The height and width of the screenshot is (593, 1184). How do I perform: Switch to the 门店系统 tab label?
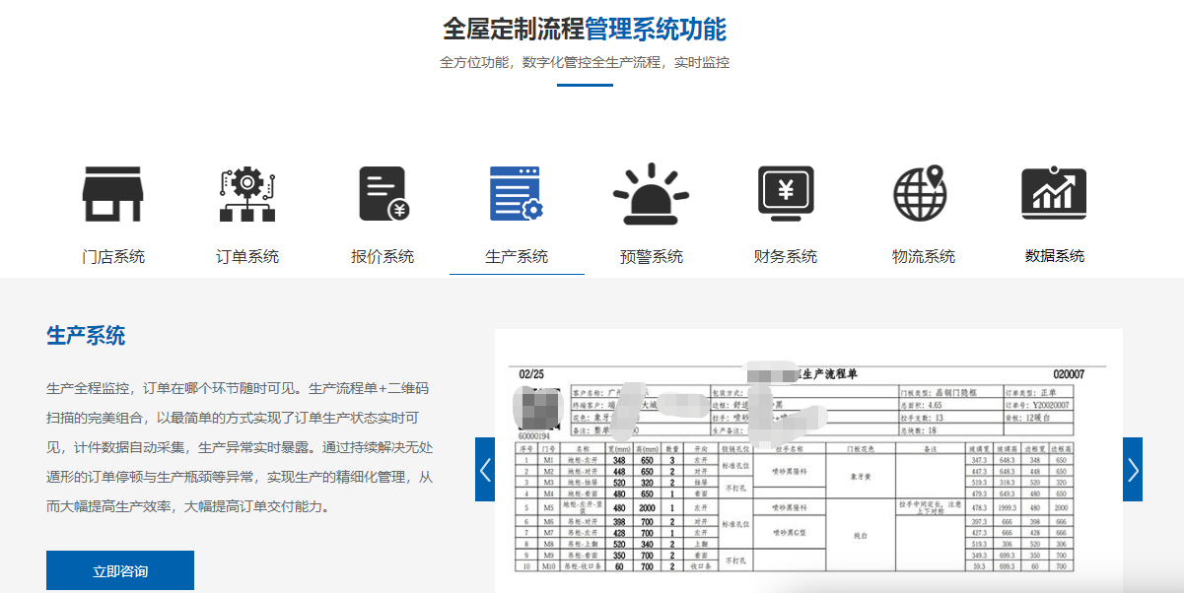coord(113,257)
